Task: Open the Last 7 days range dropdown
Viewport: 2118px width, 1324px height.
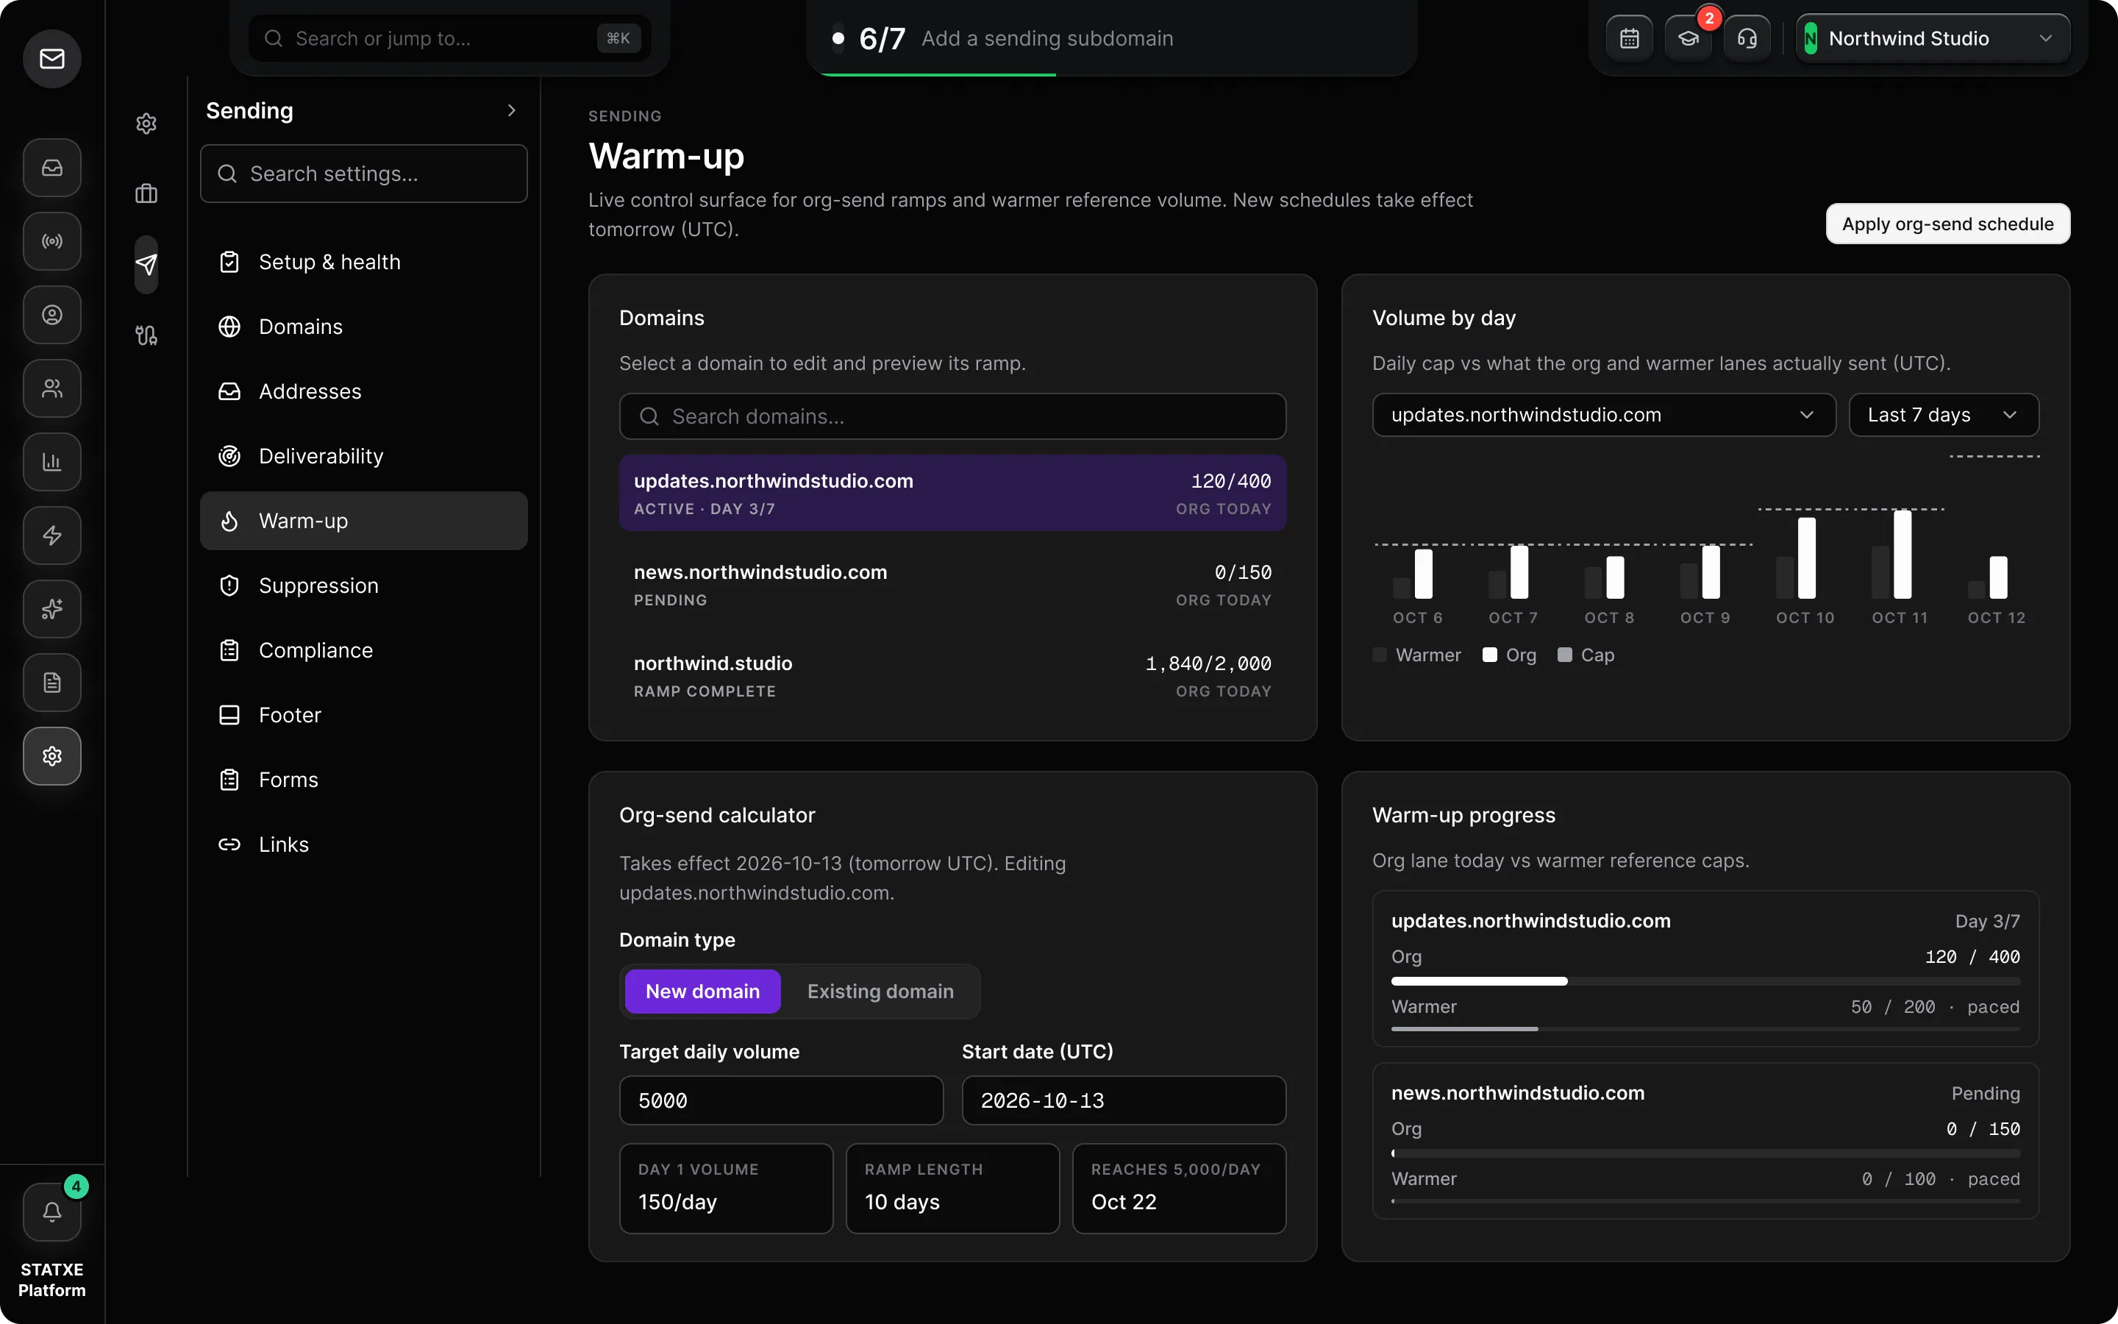Action: (x=1944, y=415)
